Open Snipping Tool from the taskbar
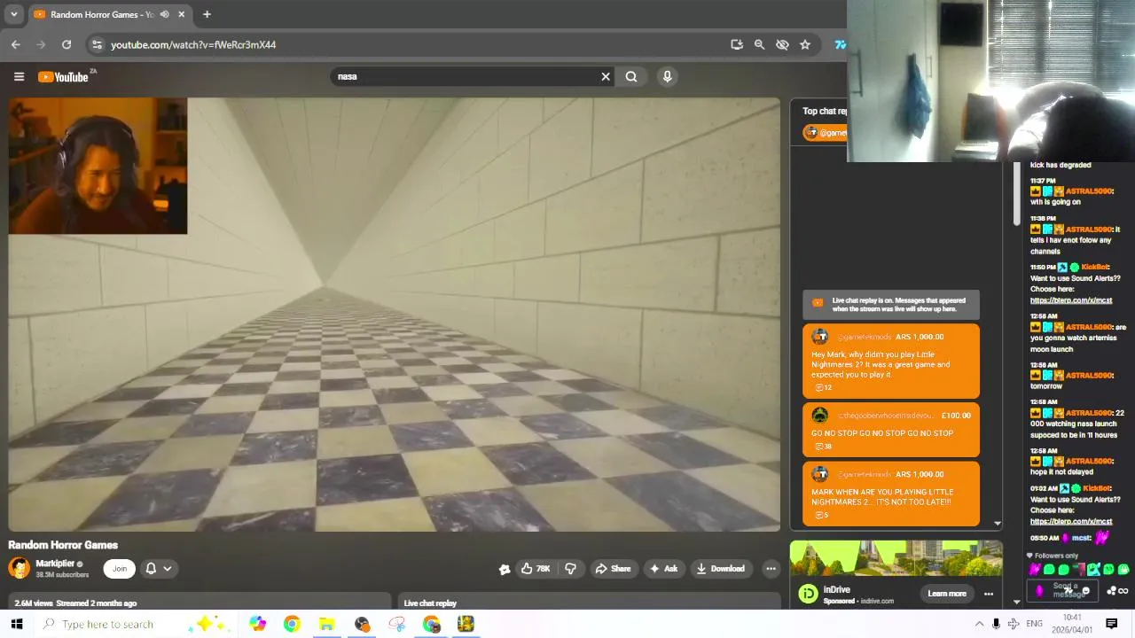1135x638 pixels. 396,624
